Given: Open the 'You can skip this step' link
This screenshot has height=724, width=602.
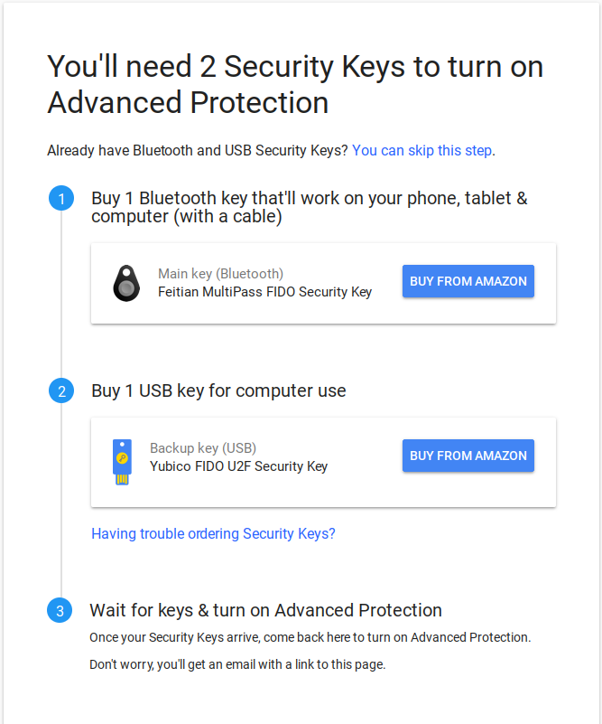Looking at the screenshot, I should pyautogui.click(x=421, y=150).
